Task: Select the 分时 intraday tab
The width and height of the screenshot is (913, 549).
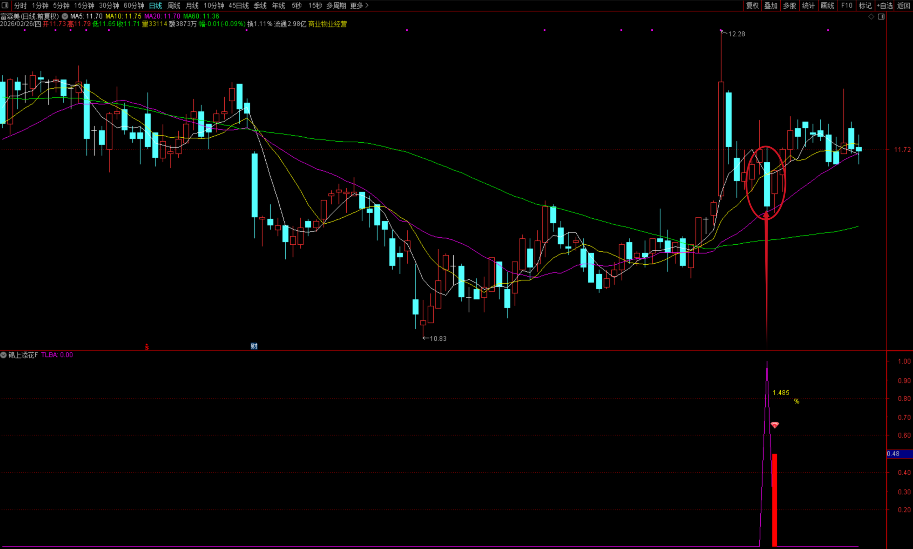Action: [x=20, y=6]
